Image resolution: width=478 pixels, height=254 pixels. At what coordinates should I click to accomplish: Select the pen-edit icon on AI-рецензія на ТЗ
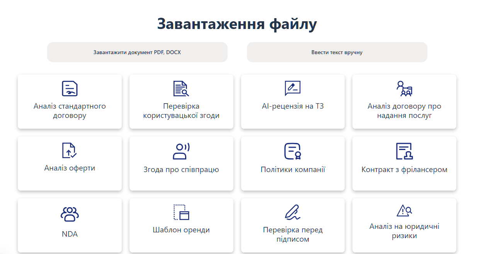click(x=293, y=88)
